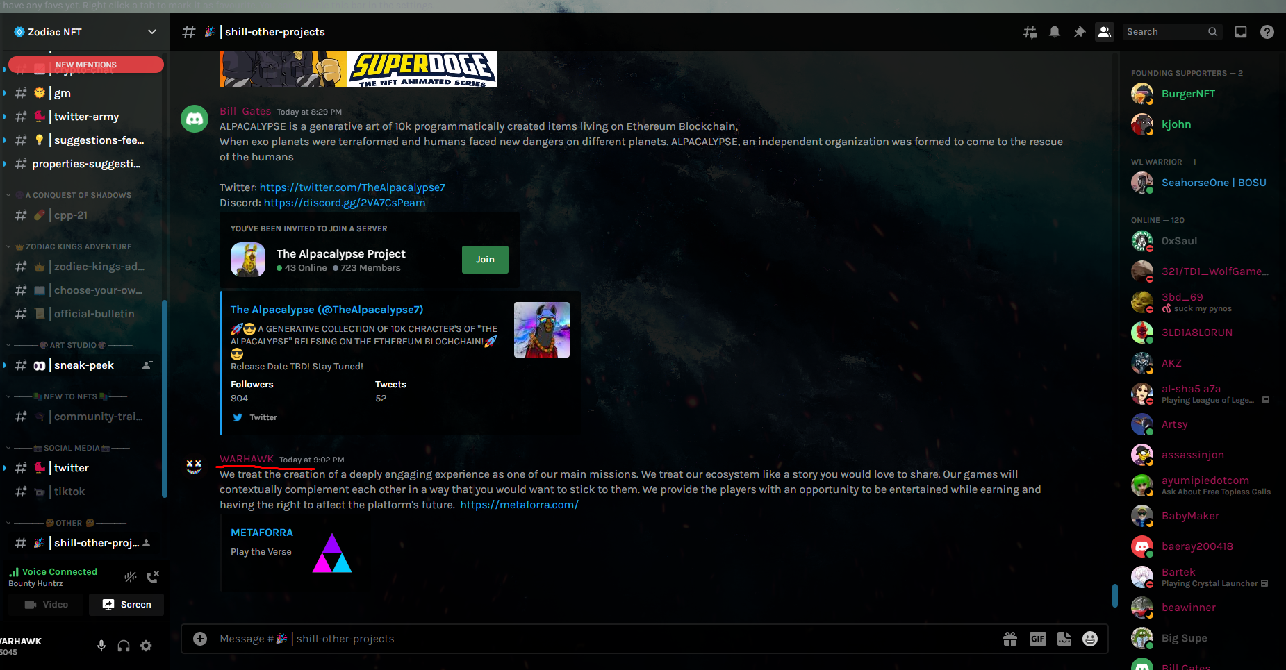
Task: Mute the microphone
Action: tap(101, 646)
